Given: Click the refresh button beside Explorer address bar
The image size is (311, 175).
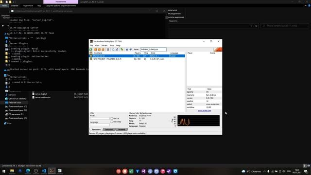Looking at the screenshot, I should tap(256, 26).
